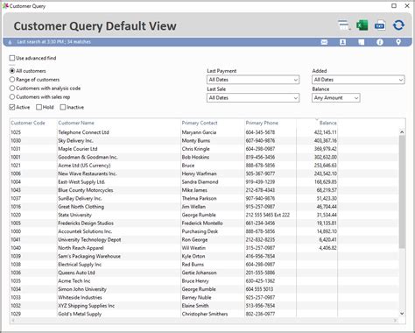Click phone 212 555 5465 Ext 222
Image resolution: width=415 pixels, height=333 pixels.
click(x=268, y=215)
